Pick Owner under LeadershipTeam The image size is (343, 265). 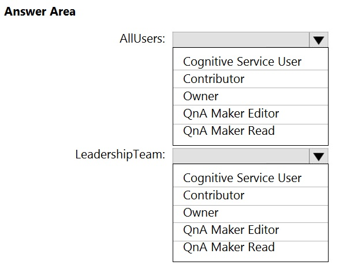pos(251,214)
